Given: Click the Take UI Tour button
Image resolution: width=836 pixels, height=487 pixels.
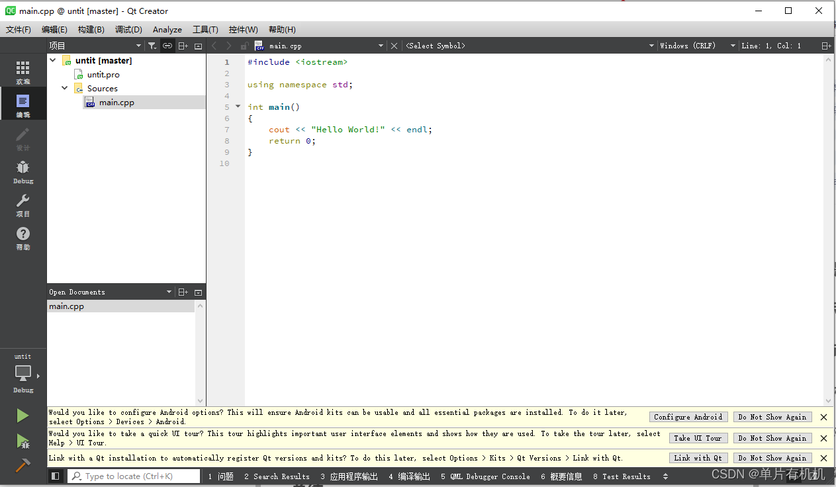Looking at the screenshot, I should pos(698,438).
